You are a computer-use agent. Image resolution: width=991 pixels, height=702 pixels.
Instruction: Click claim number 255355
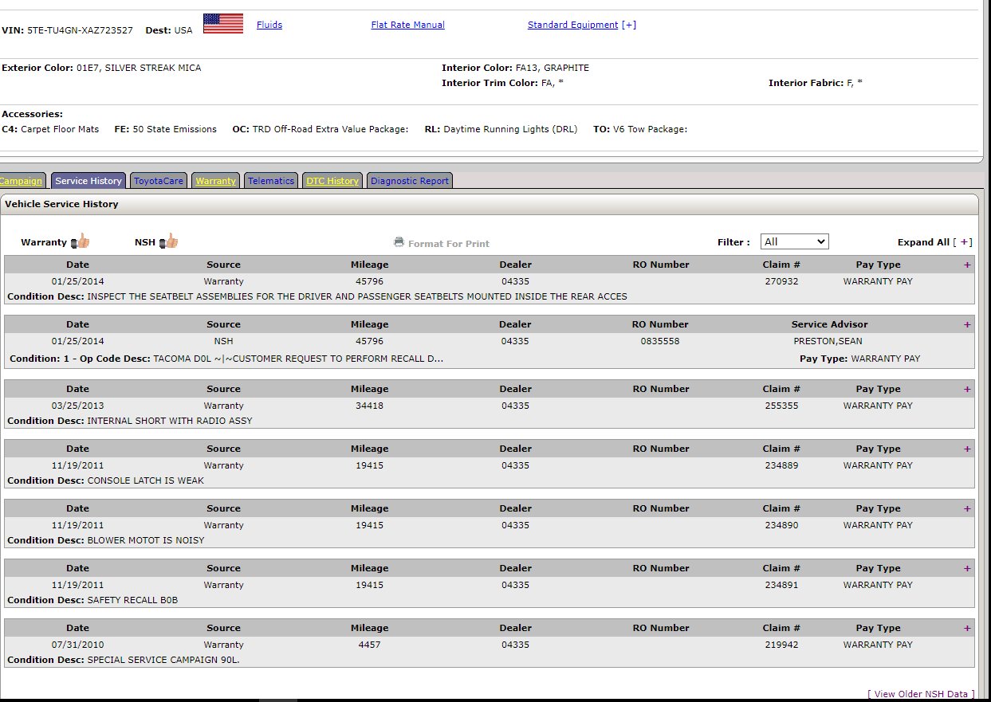pyautogui.click(x=781, y=406)
